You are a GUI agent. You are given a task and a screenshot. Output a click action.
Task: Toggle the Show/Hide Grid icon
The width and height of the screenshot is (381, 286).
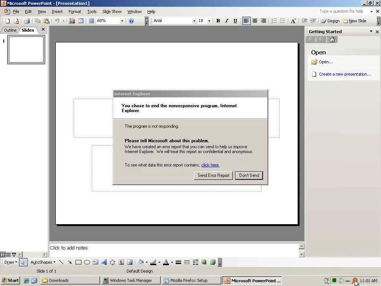click(92, 21)
